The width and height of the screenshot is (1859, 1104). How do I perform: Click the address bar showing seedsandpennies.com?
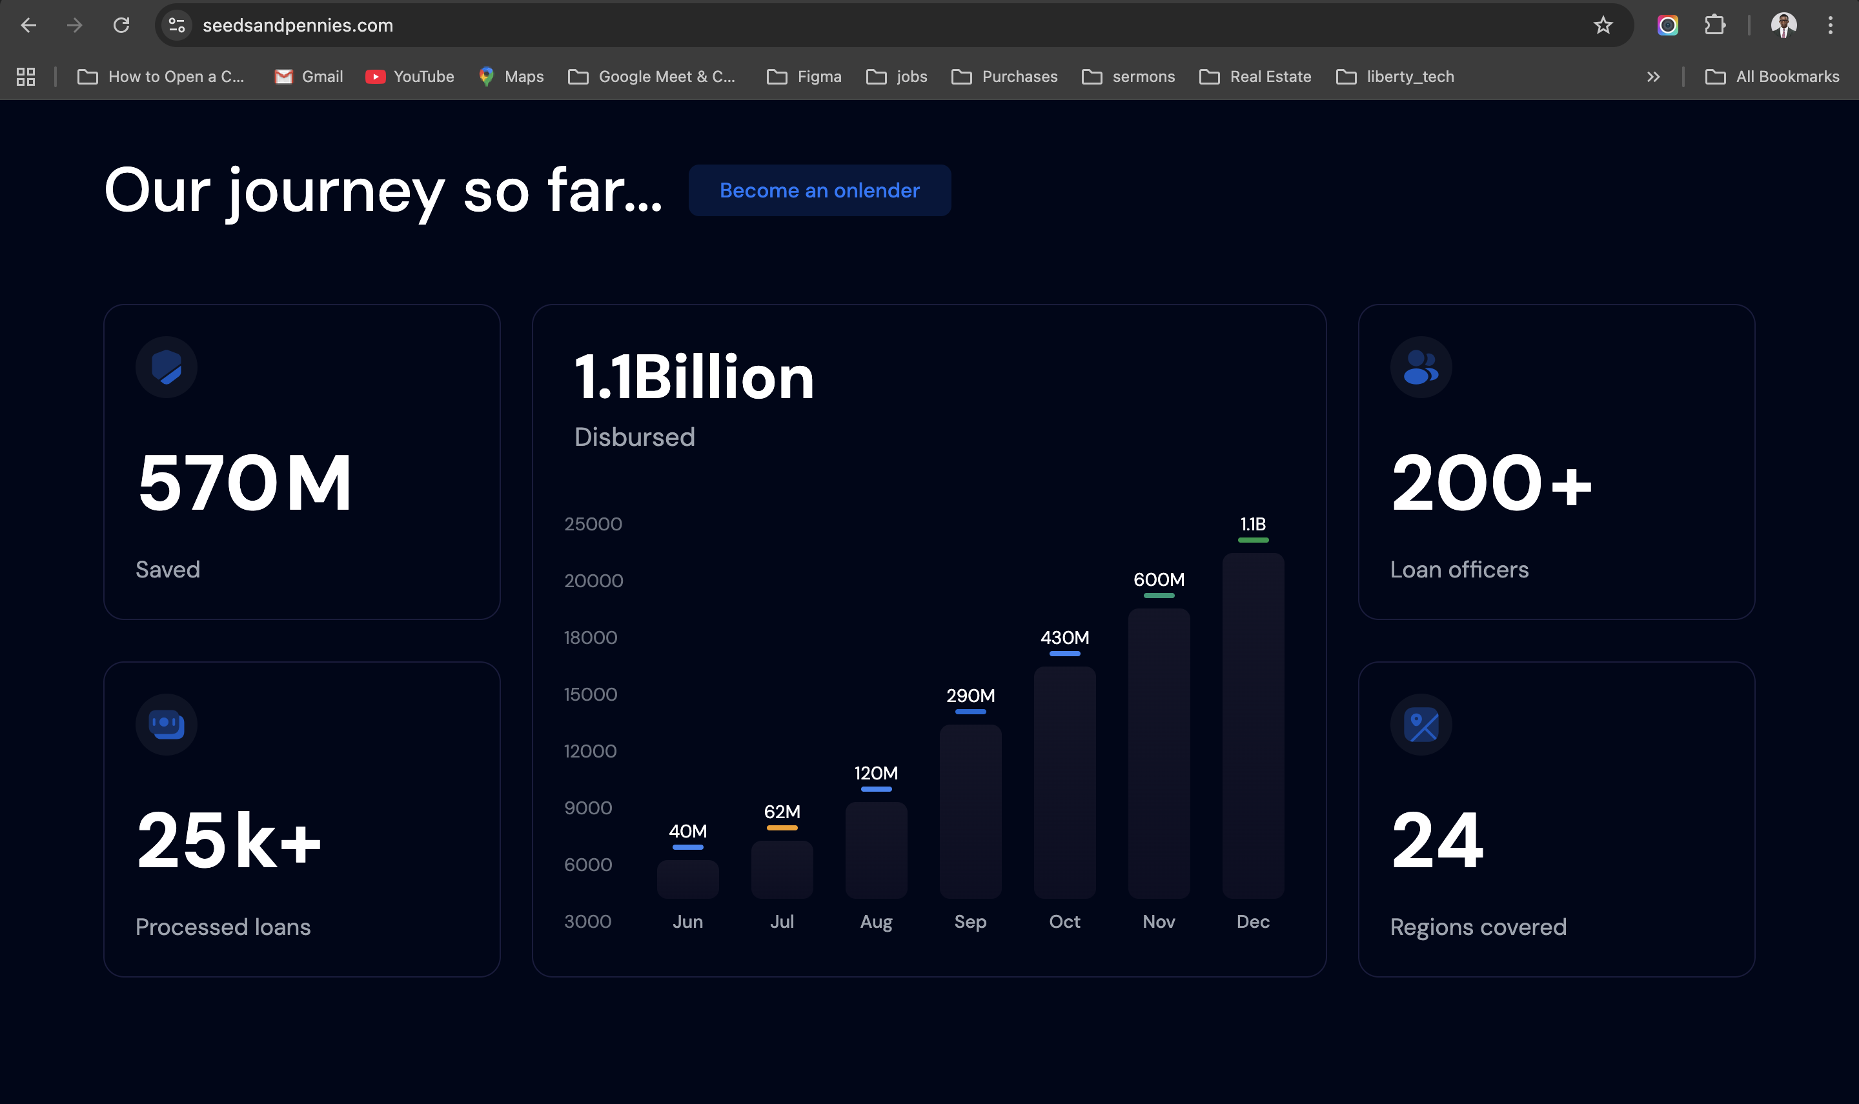tap(818, 25)
